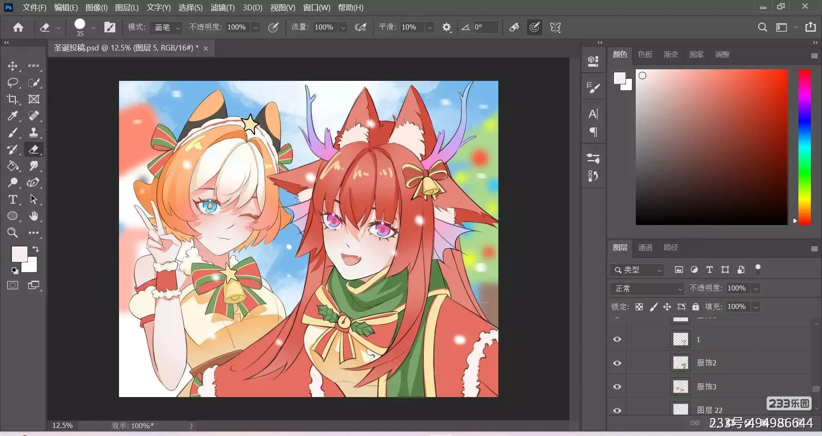Select the Lasso tool

[12, 83]
